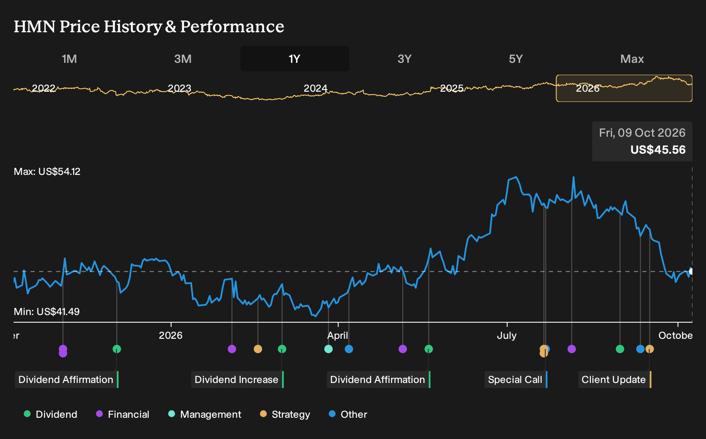Switch to the 1M time range tab

(69, 59)
